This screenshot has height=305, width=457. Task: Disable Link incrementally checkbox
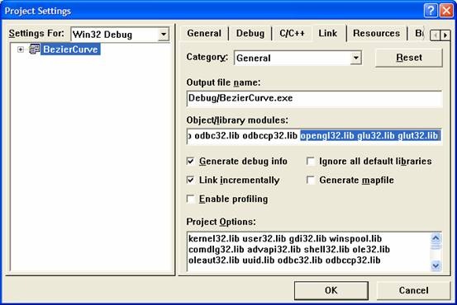point(190,180)
